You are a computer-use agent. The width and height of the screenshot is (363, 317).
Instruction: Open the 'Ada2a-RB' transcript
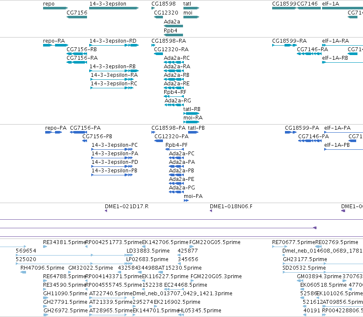pos(177,75)
